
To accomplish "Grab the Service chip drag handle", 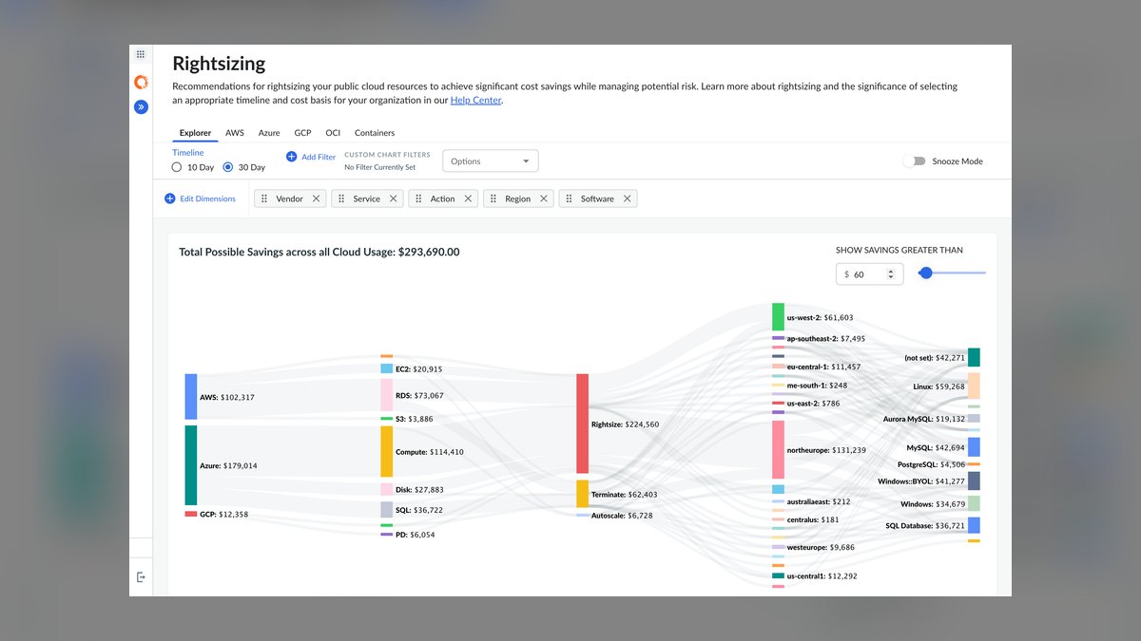I will tap(341, 198).
